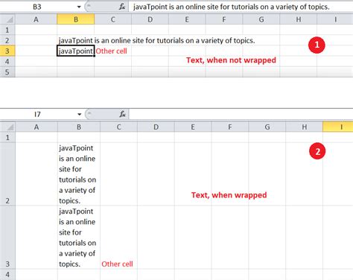This screenshot has height=280, width=353.
Task: Click wrapped text cell B3 in bottom sheet
Action: 79,238
